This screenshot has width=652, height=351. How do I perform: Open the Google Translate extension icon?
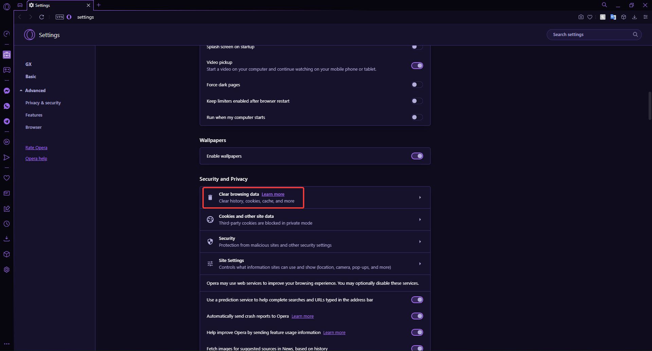[x=613, y=17]
